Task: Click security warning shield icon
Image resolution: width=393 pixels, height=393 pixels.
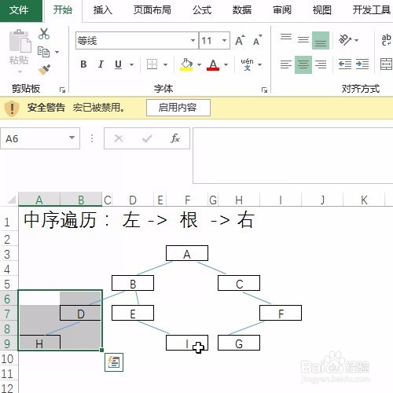Action: (12, 108)
